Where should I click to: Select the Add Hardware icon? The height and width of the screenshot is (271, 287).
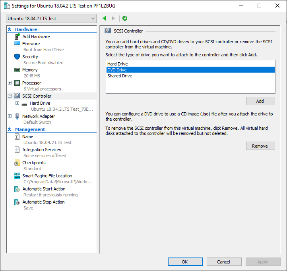coord(17,37)
